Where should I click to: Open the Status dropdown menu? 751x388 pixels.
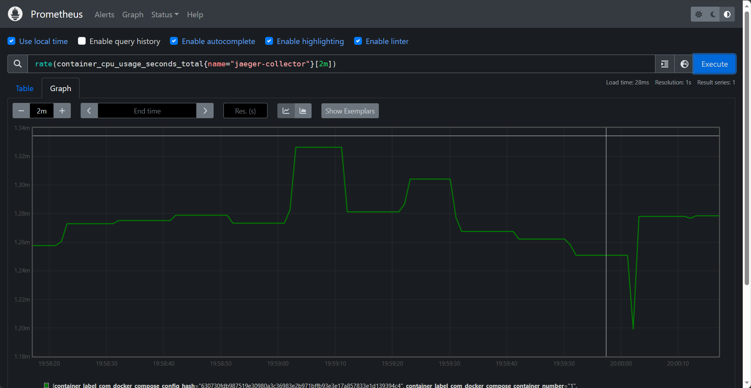click(165, 15)
